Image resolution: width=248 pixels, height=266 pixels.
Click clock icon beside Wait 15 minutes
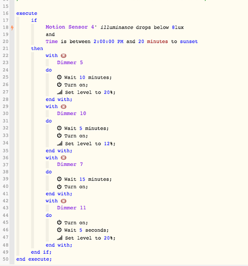(x=59, y=179)
